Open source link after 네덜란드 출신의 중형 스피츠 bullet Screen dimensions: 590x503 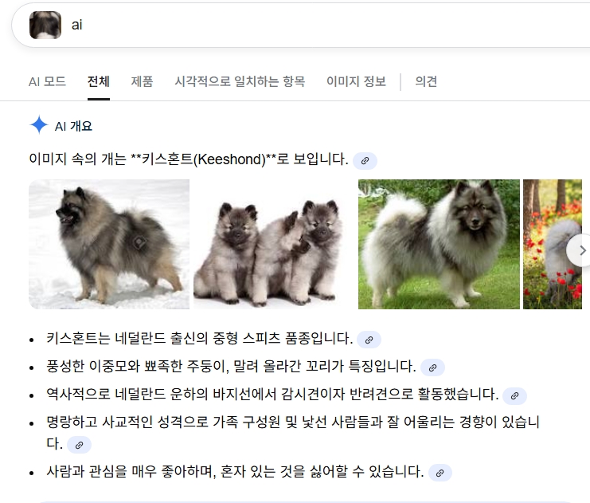[x=369, y=340]
